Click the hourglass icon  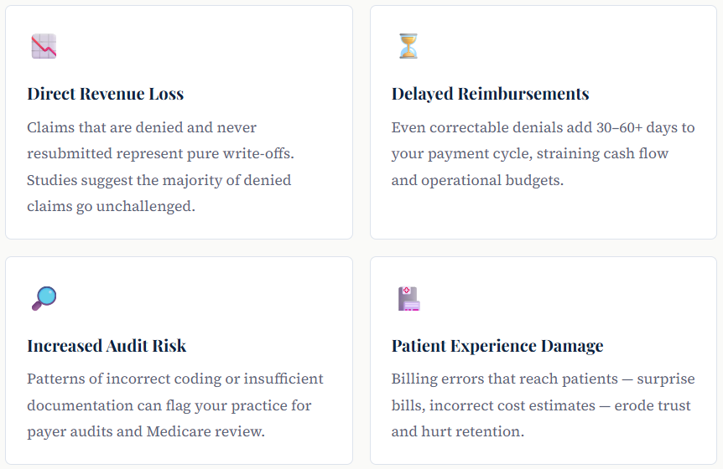coord(408,46)
